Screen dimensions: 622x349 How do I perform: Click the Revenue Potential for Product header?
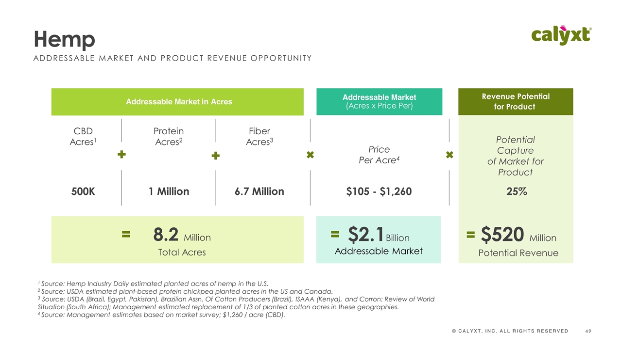point(516,102)
